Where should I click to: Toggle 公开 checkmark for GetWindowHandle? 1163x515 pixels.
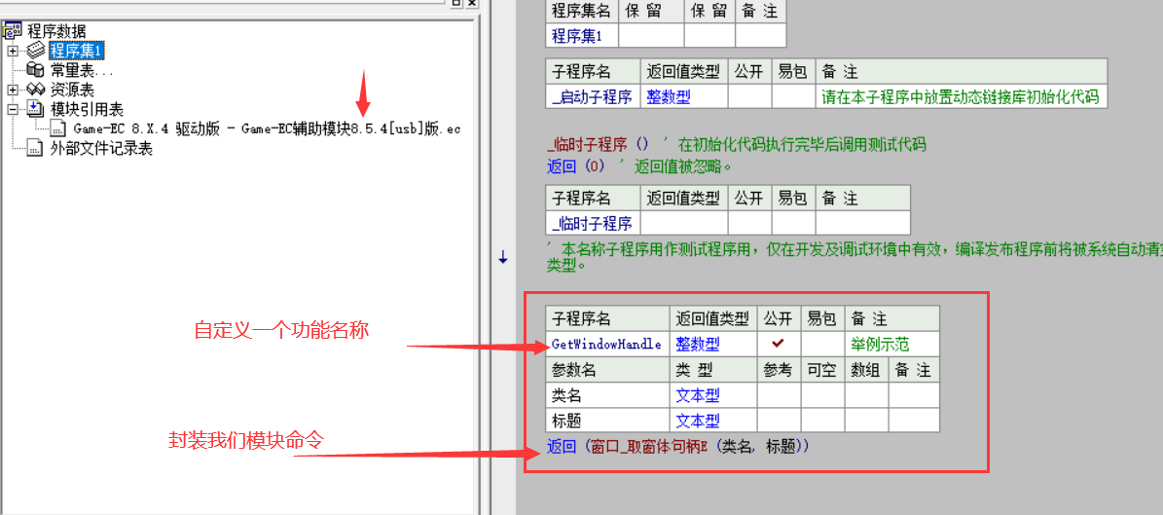click(x=779, y=344)
